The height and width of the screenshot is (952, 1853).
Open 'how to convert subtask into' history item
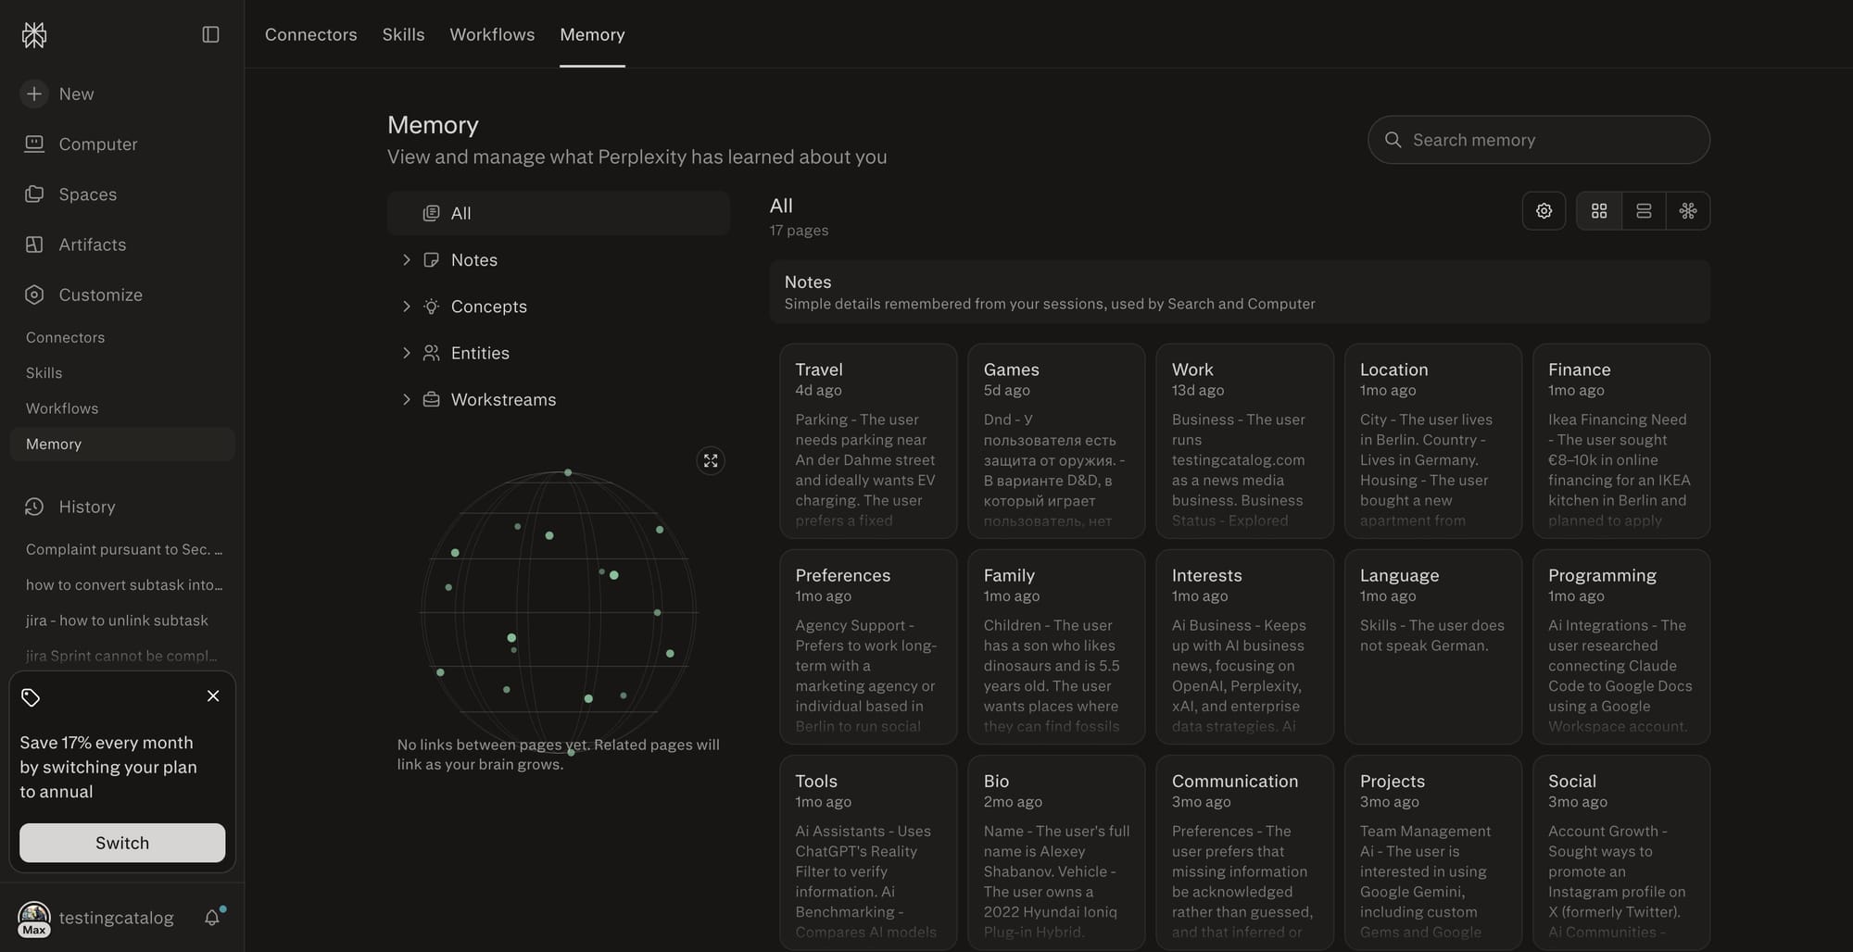click(122, 584)
